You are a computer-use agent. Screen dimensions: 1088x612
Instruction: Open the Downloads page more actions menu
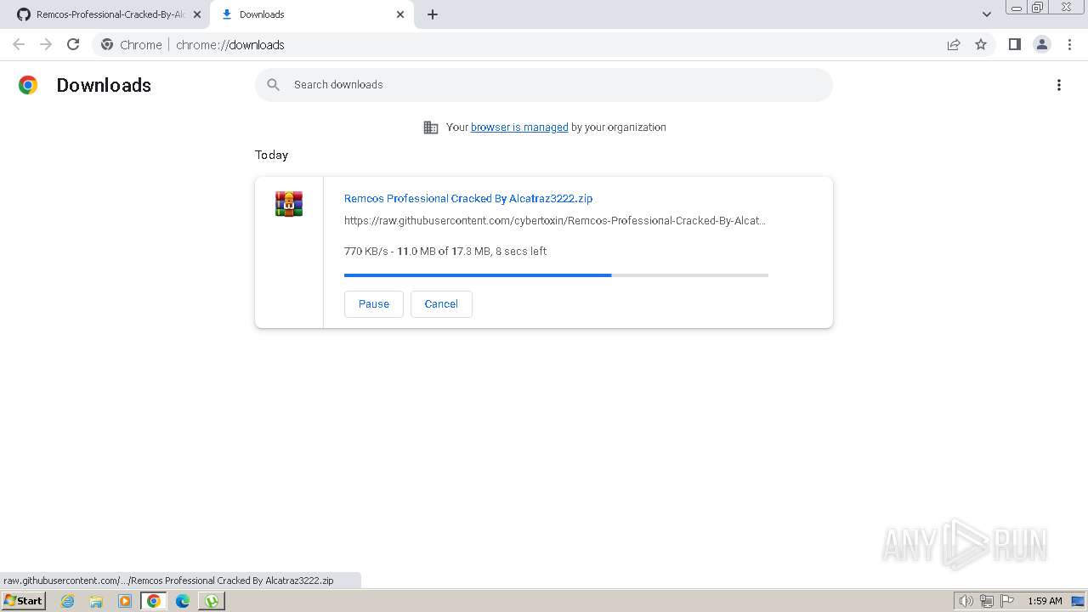(x=1059, y=85)
